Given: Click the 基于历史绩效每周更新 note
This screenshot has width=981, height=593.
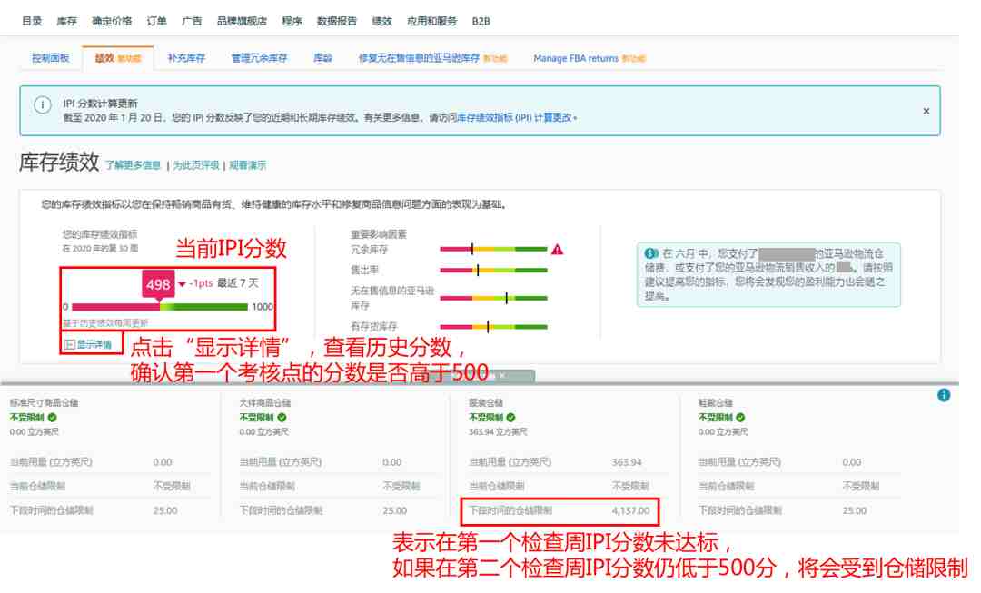Looking at the screenshot, I should click(105, 322).
